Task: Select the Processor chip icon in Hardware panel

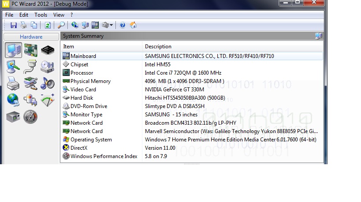Action: click(x=48, y=50)
